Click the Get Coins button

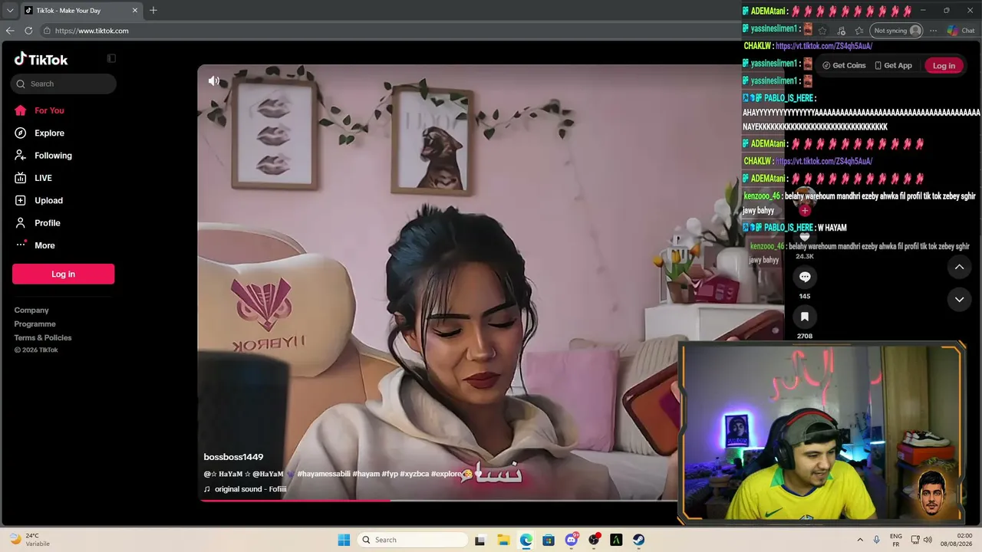844,65
